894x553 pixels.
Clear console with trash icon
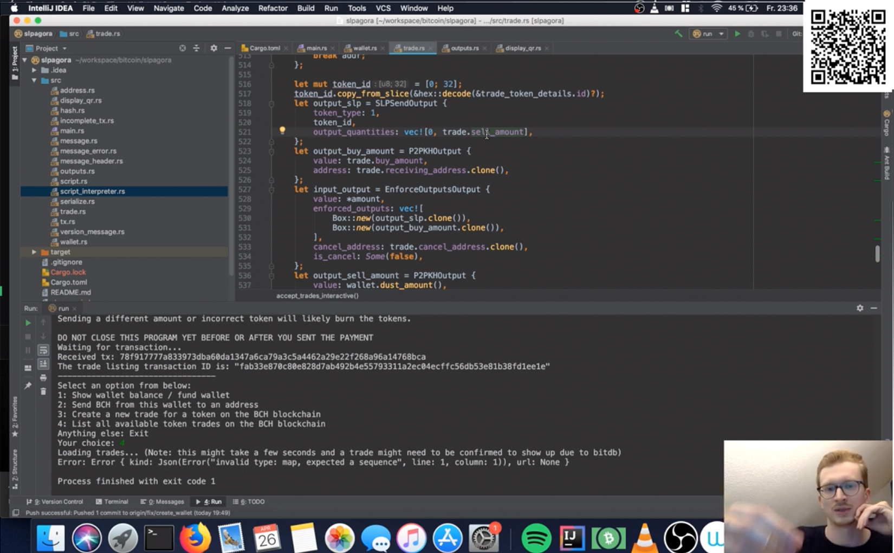pyautogui.click(x=43, y=391)
